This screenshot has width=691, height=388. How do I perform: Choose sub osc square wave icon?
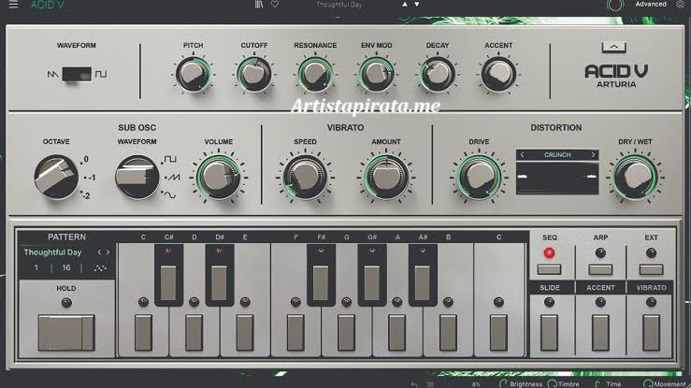click(170, 159)
